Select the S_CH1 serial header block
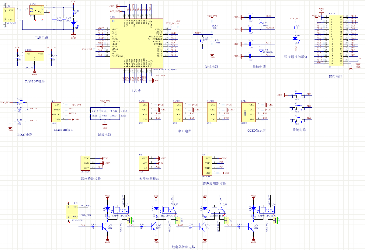 144,112
